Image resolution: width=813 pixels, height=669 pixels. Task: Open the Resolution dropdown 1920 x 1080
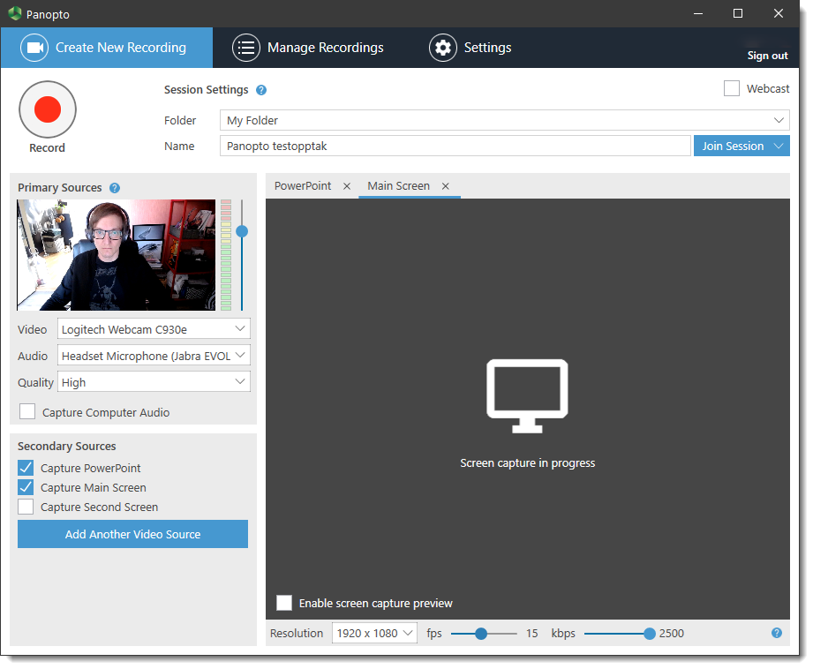click(374, 633)
